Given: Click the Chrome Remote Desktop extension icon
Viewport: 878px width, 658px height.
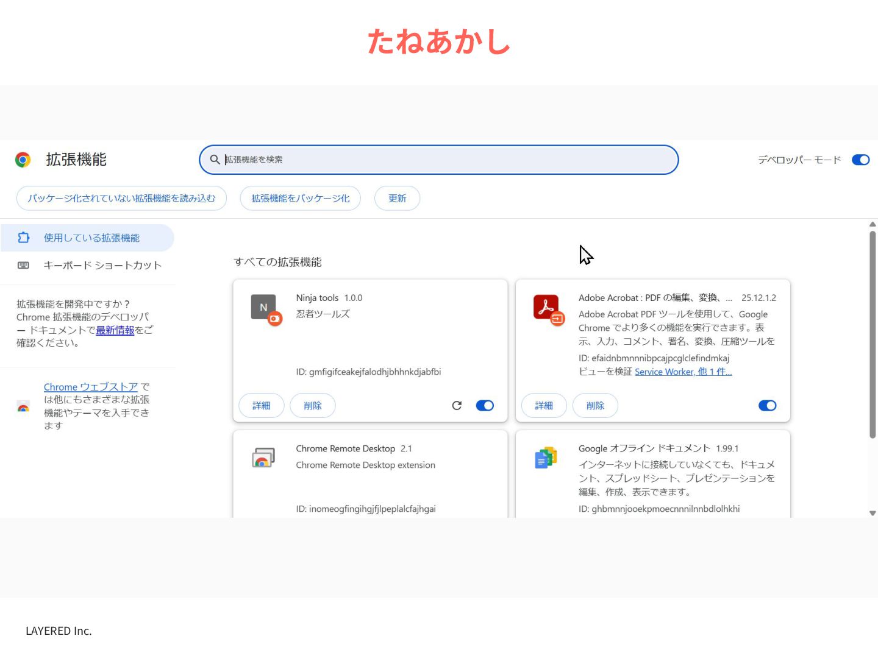Looking at the screenshot, I should pos(263,458).
